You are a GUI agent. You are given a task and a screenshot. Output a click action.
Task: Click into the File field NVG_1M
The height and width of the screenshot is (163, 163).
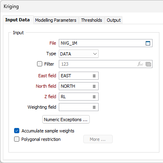102,43
